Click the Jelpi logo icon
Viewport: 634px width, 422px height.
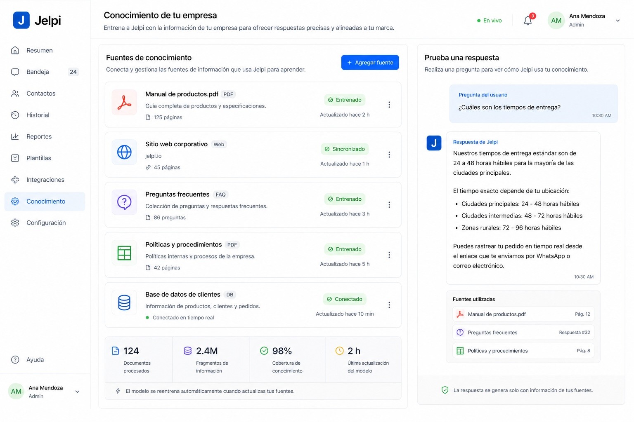[x=21, y=20]
